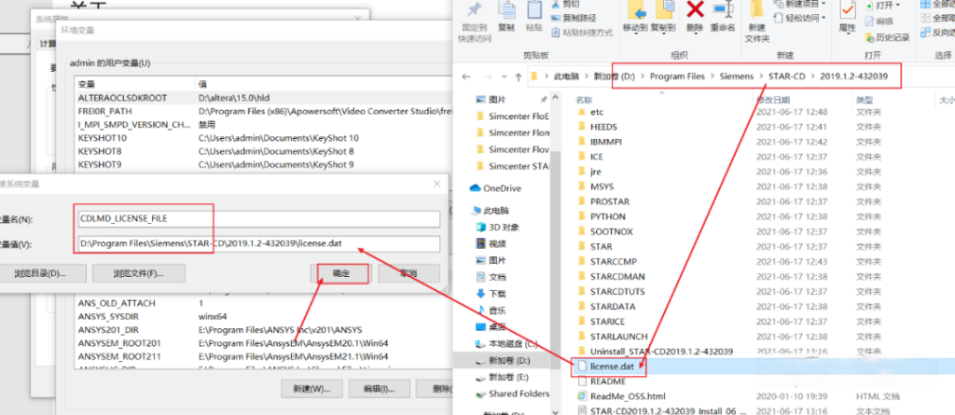
Task: Open the PYTHON folder
Action: 607,216
